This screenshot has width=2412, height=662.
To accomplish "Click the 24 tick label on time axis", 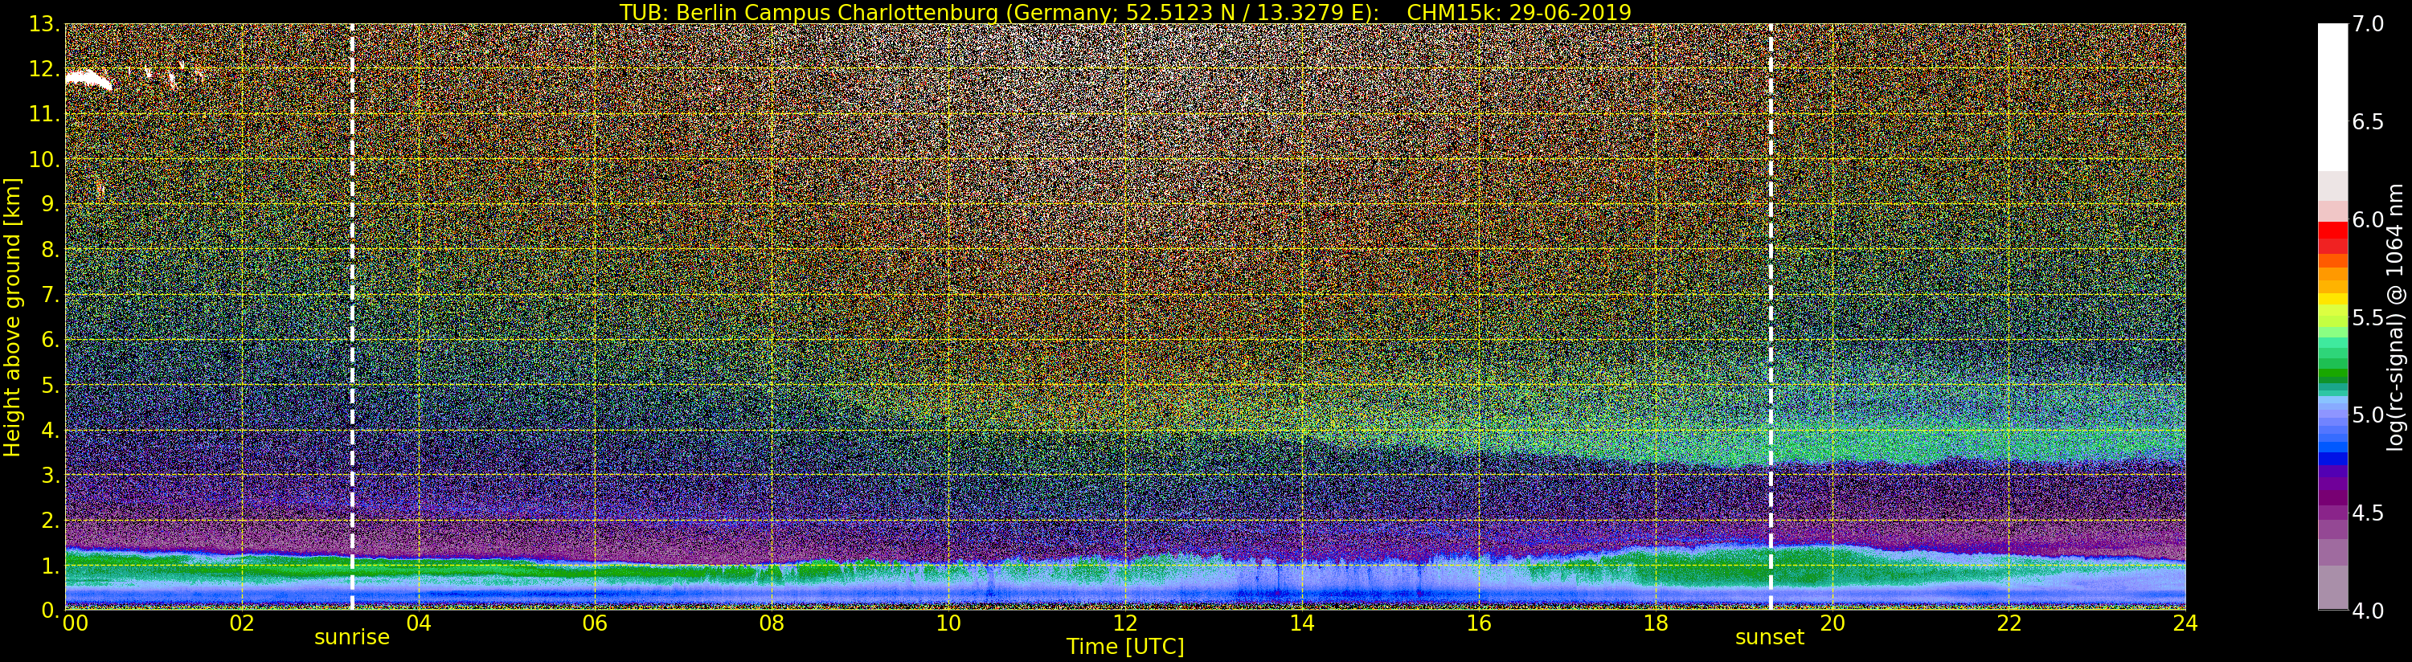I will (2185, 623).
